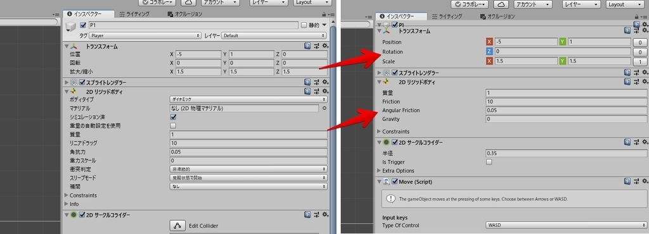The width and height of the screenshot is (649, 234).
Task: Open Move (Script) preset icon in right inspector
Action: tap(636, 182)
